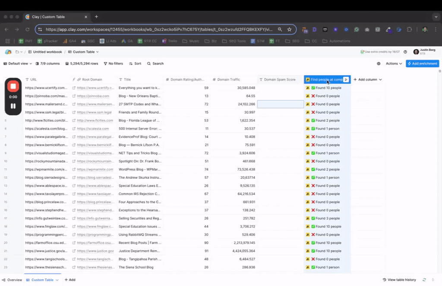
Task: Click the red stop recording button
Action: (x=13, y=86)
